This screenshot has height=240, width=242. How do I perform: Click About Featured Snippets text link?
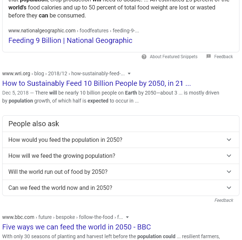tap(173, 57)
